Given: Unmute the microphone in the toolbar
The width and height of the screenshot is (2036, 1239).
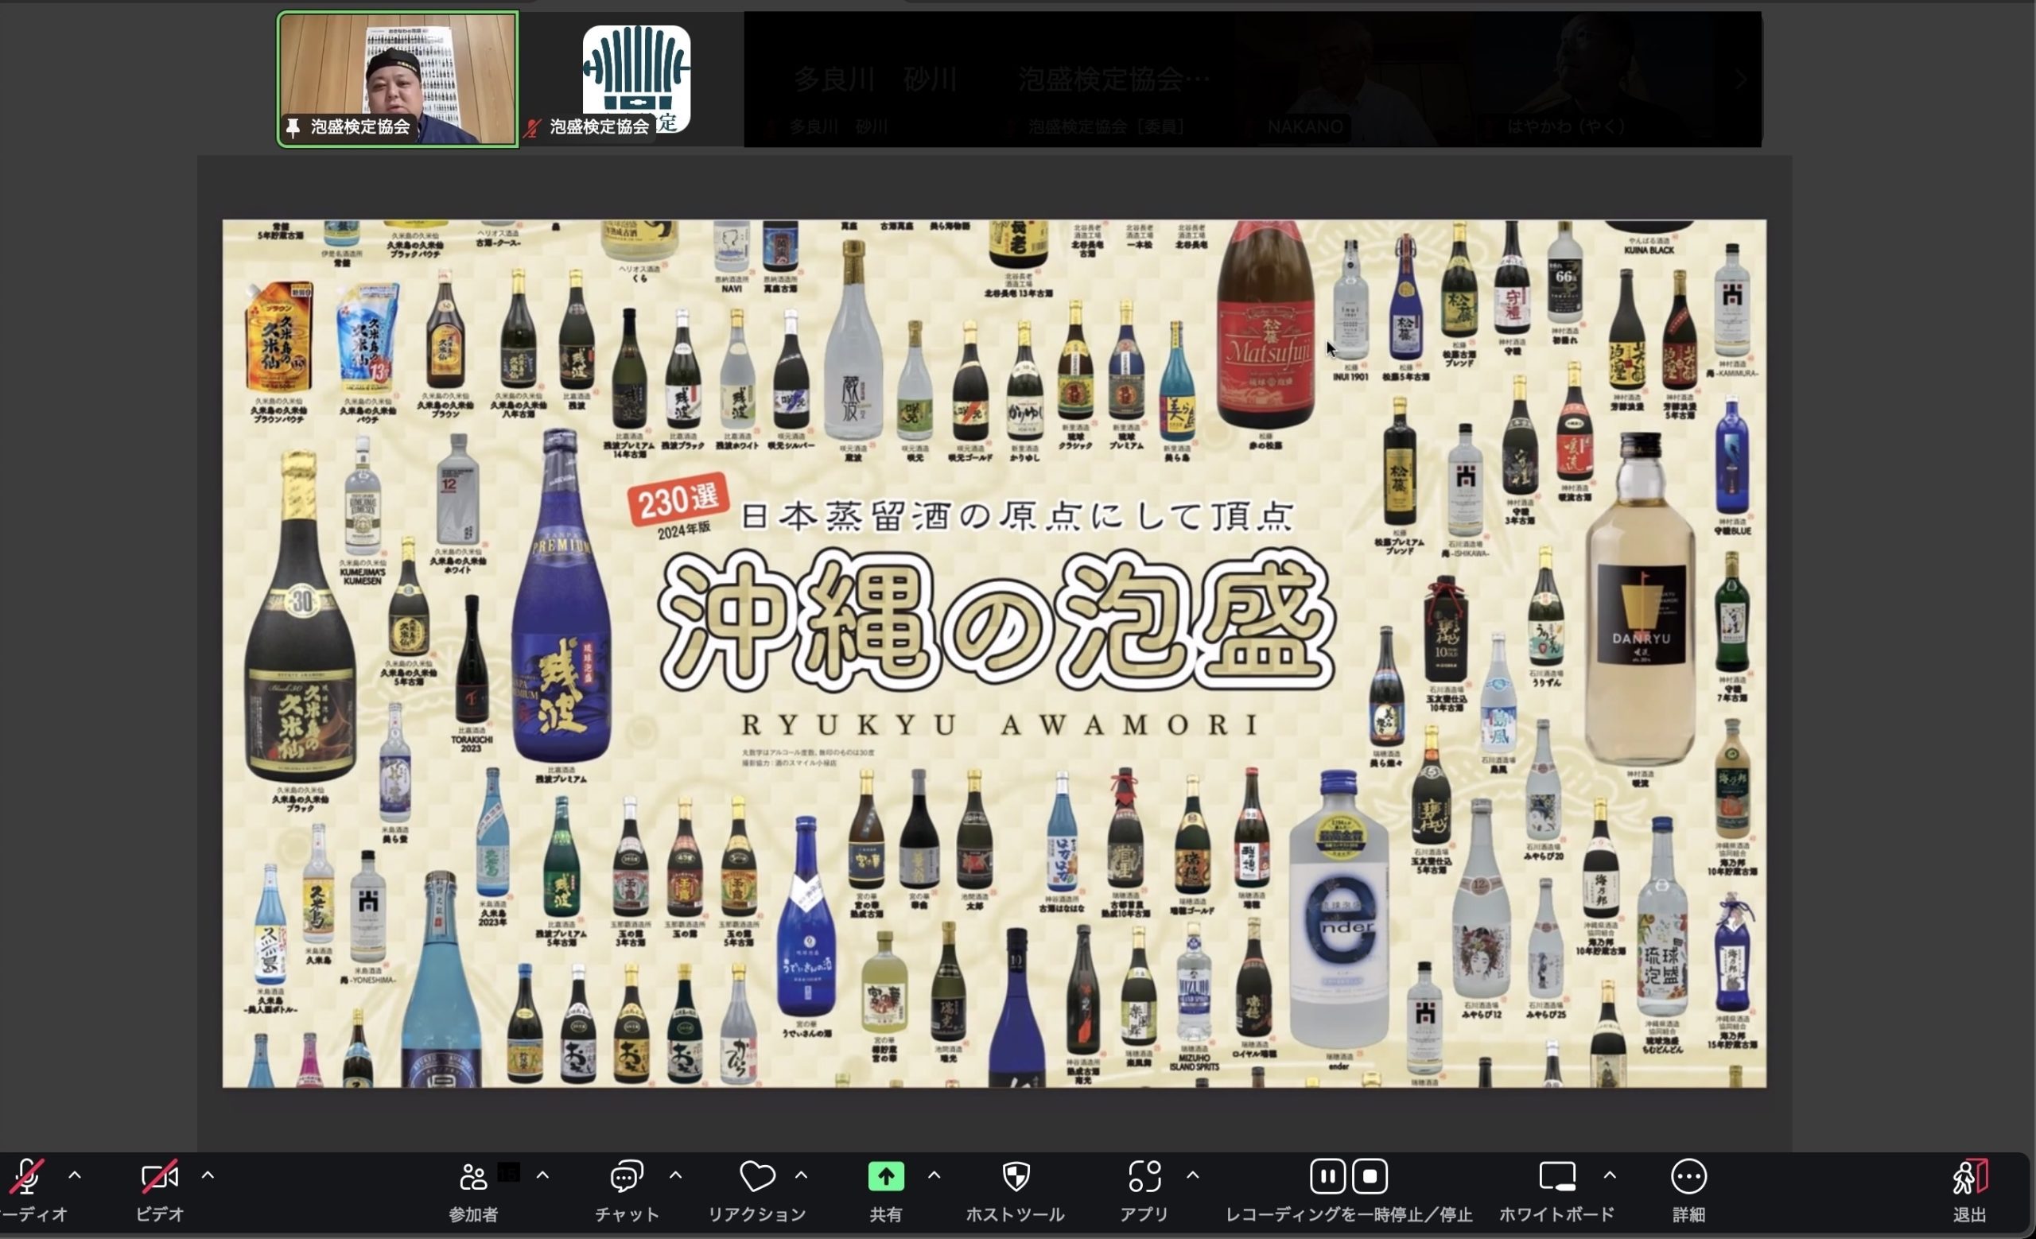Looking at the screenshot, I should click(26, 1176).
